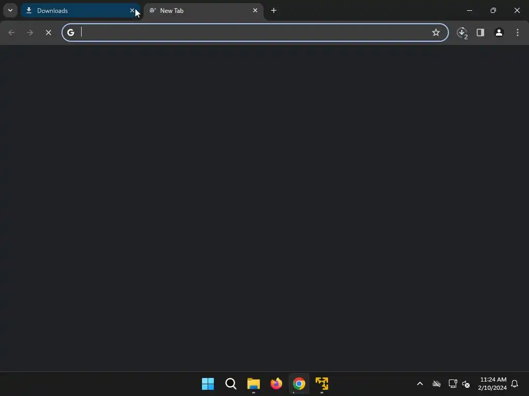Close the Downloads tab

(x=132, y=10)
